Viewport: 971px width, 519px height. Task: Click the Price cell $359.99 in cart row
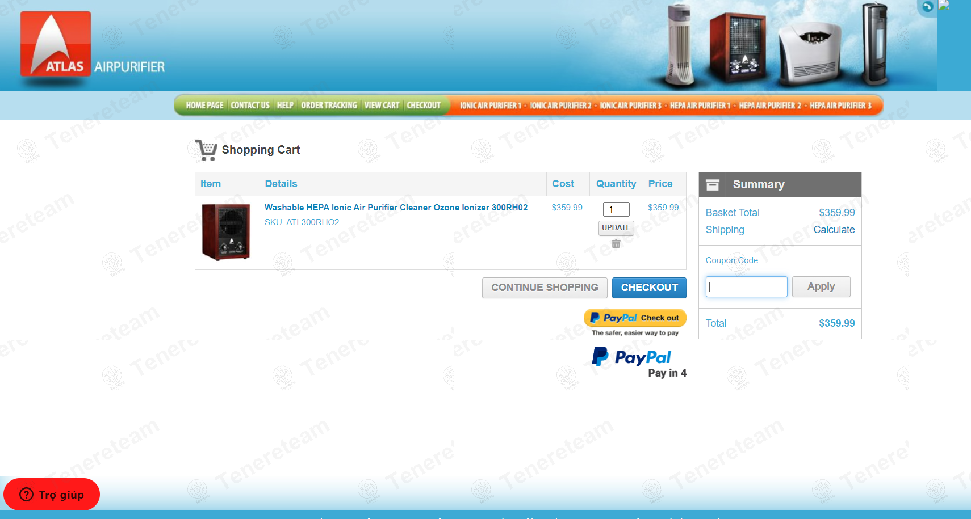(663, 208)
